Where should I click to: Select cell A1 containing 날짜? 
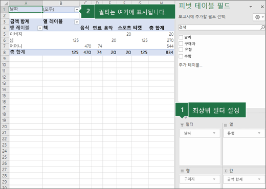tap(26, 9)
